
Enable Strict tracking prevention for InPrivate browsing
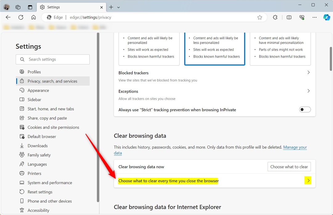pyautogui.click(x=305, y=109)
